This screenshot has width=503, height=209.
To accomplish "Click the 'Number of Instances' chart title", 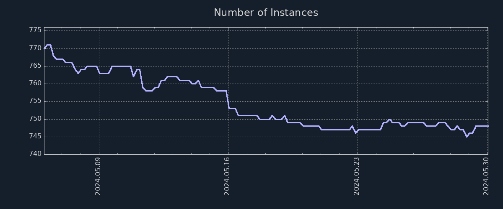I will click(266, 13).
